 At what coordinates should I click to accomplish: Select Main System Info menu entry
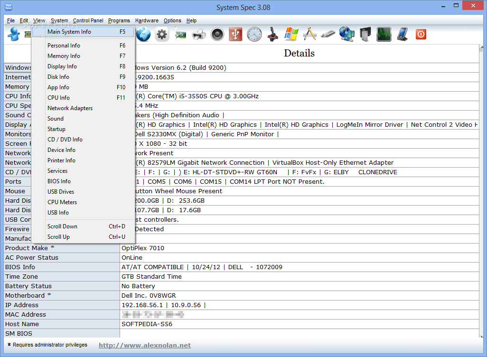[x=83, y=32]
